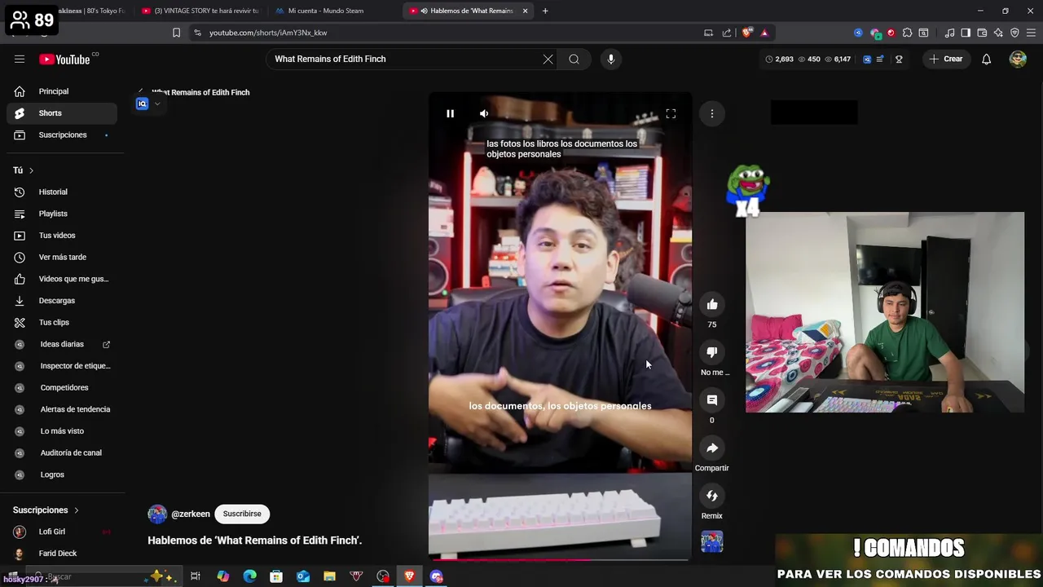The image size is (1043, 587).
Task: Open the sound thumbnail under Remix
Action: [x=712, y=541]
